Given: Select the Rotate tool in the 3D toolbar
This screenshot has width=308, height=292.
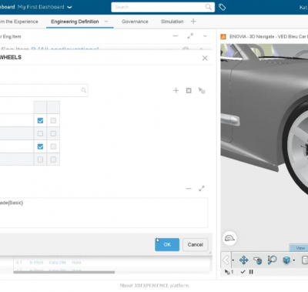Looking at the screenshot, I should (x=257, y=260).
